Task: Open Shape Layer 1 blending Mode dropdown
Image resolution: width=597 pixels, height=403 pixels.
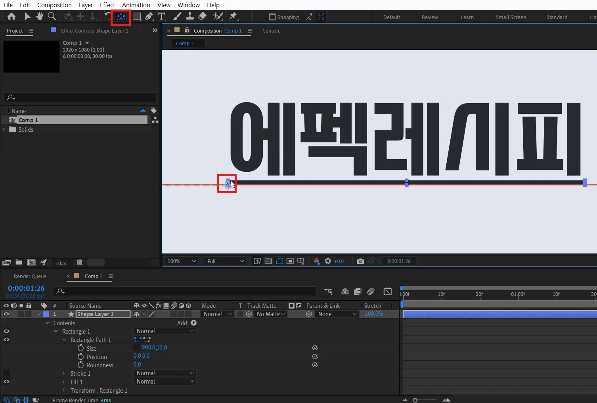Action: click(217, 314)
